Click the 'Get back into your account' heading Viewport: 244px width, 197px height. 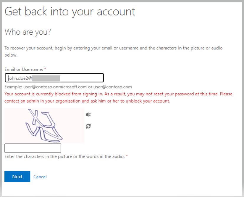[x=70, y=12]
